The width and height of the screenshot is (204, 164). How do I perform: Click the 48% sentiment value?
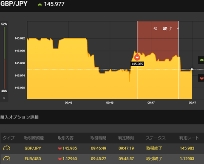[4, 91]
